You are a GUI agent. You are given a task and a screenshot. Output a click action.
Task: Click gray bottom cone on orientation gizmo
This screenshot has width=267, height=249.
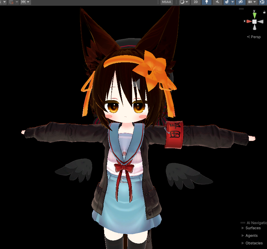[x=255, y=27]
